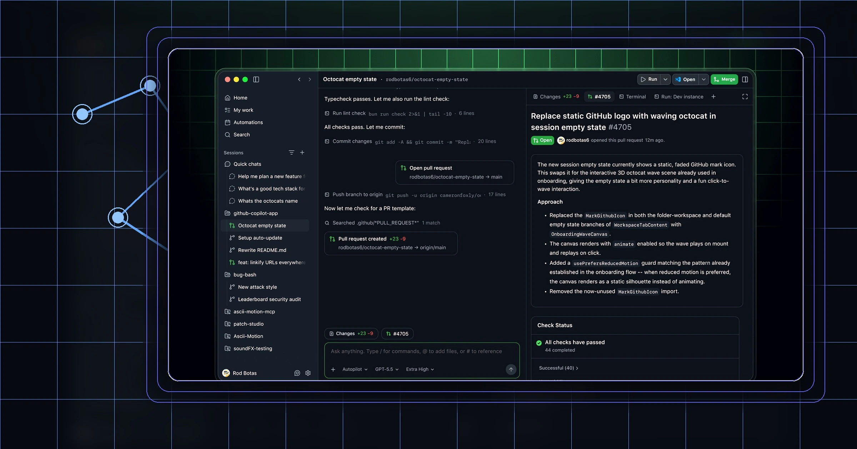Image resolution: width=857 pixels, height=449 pixels.
Task: Expand the Successful (40) checks list
Action: tap(558, 368)
